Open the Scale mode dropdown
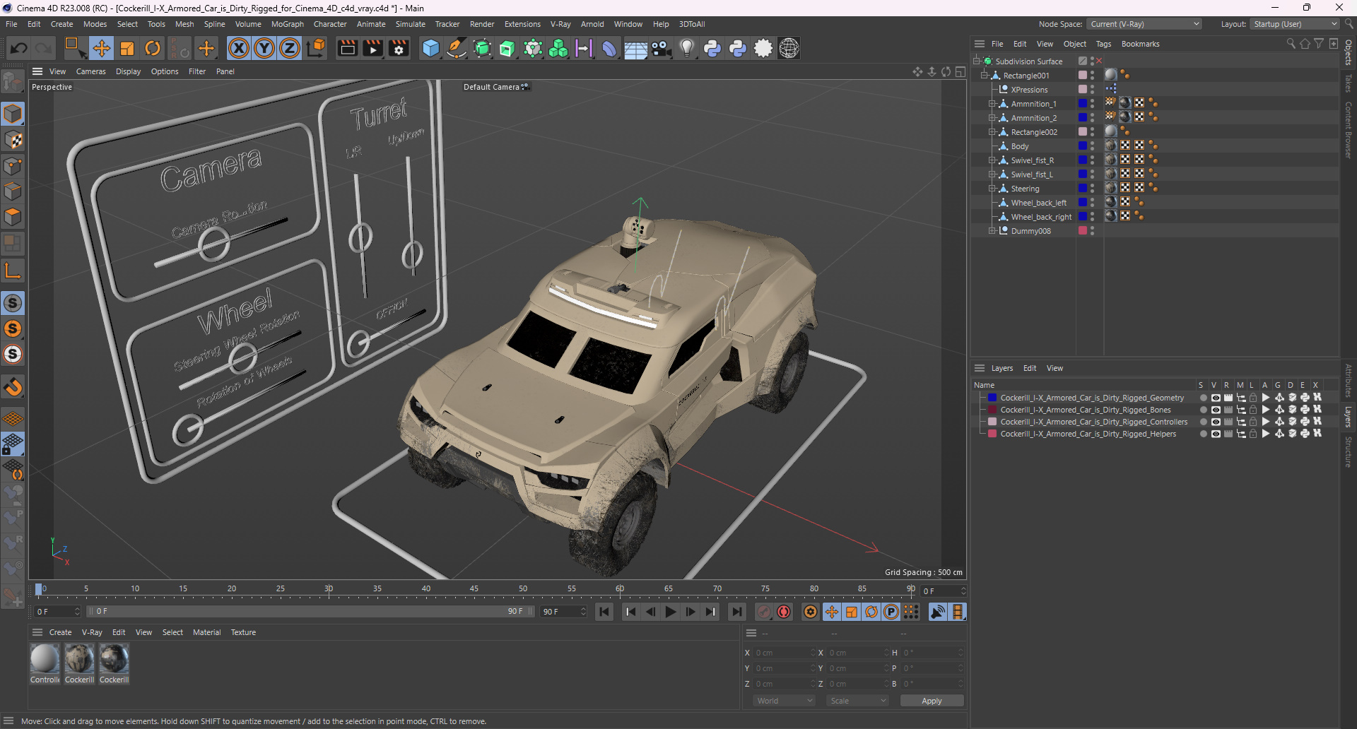This screenshot has width=1357, height=729. coord(858,701)
